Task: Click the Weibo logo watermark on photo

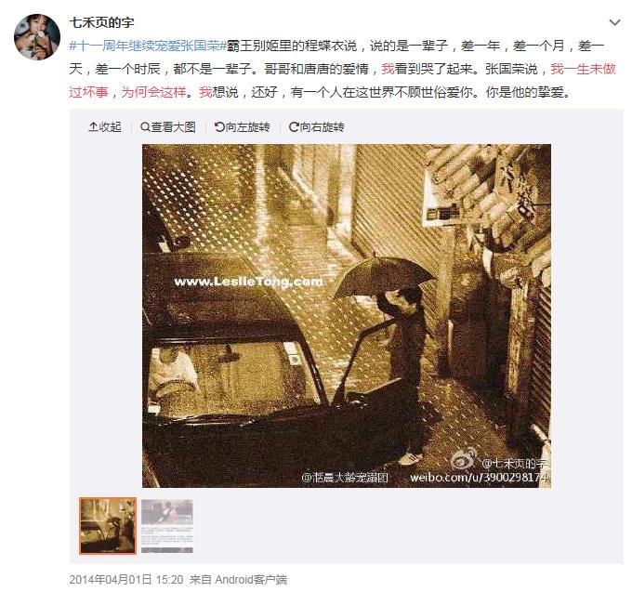Action: [x=464, y=460]
